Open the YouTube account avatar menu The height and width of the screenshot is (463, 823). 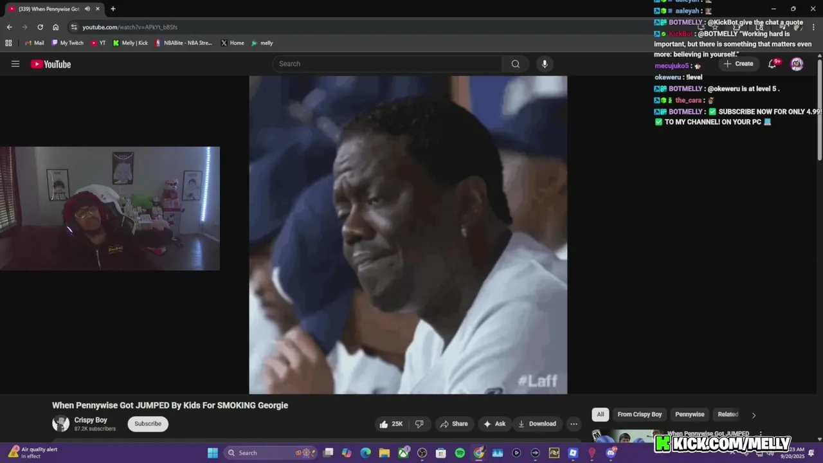pos(797,64)
